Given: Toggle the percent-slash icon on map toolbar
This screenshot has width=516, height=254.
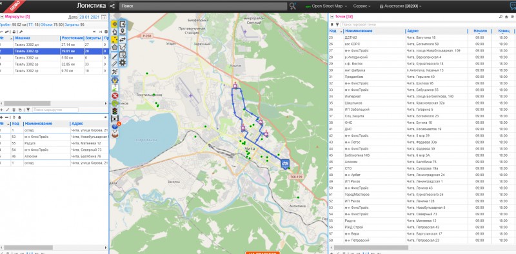Looking at the screenshot, I should tap(115, 72).
